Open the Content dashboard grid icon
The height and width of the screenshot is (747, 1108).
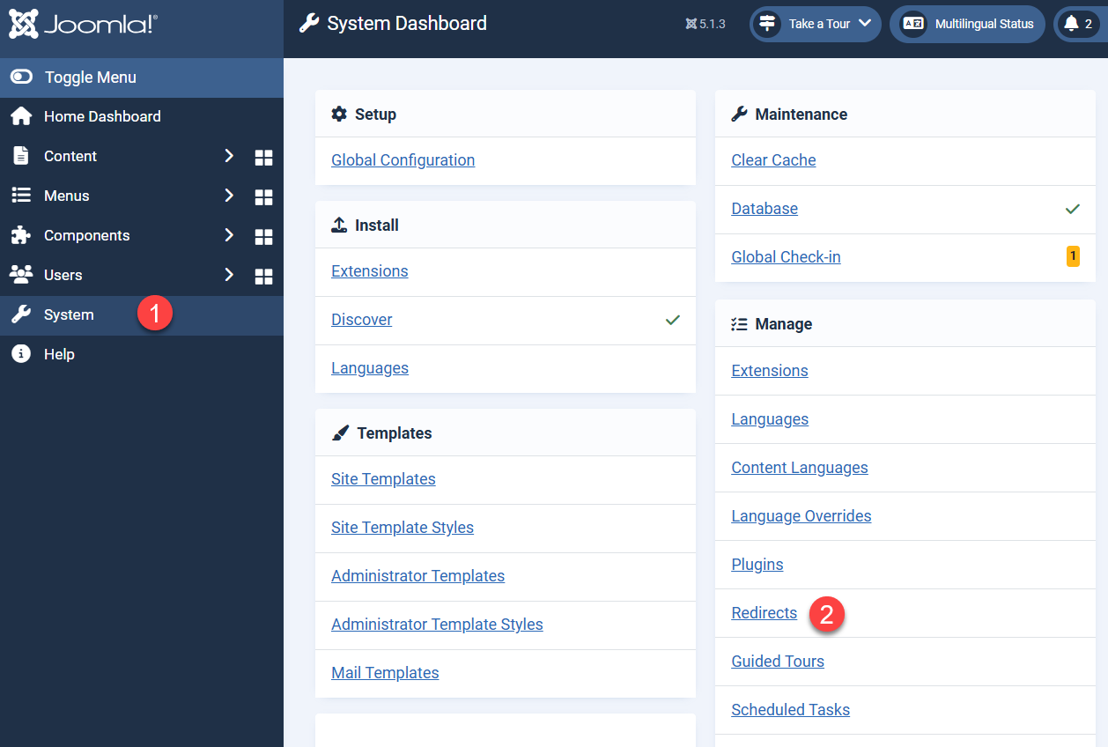click(x=263, y=157)
